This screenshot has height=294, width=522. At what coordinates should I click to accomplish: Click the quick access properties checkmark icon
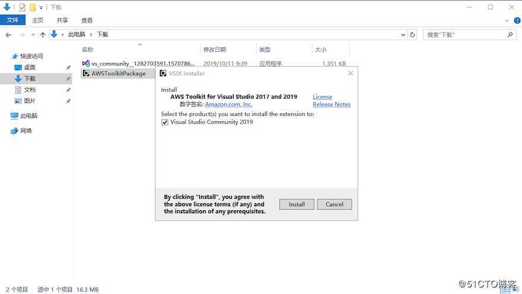click(23, 7)
